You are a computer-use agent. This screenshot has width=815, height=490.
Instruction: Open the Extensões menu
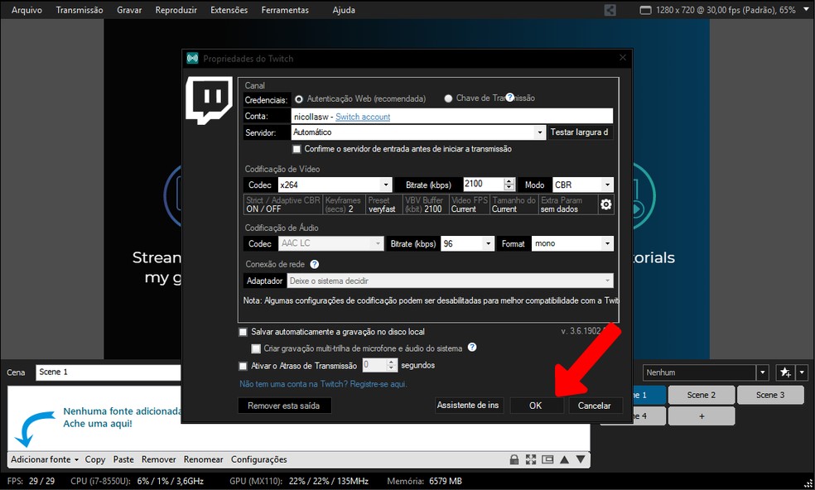(229, 10)
